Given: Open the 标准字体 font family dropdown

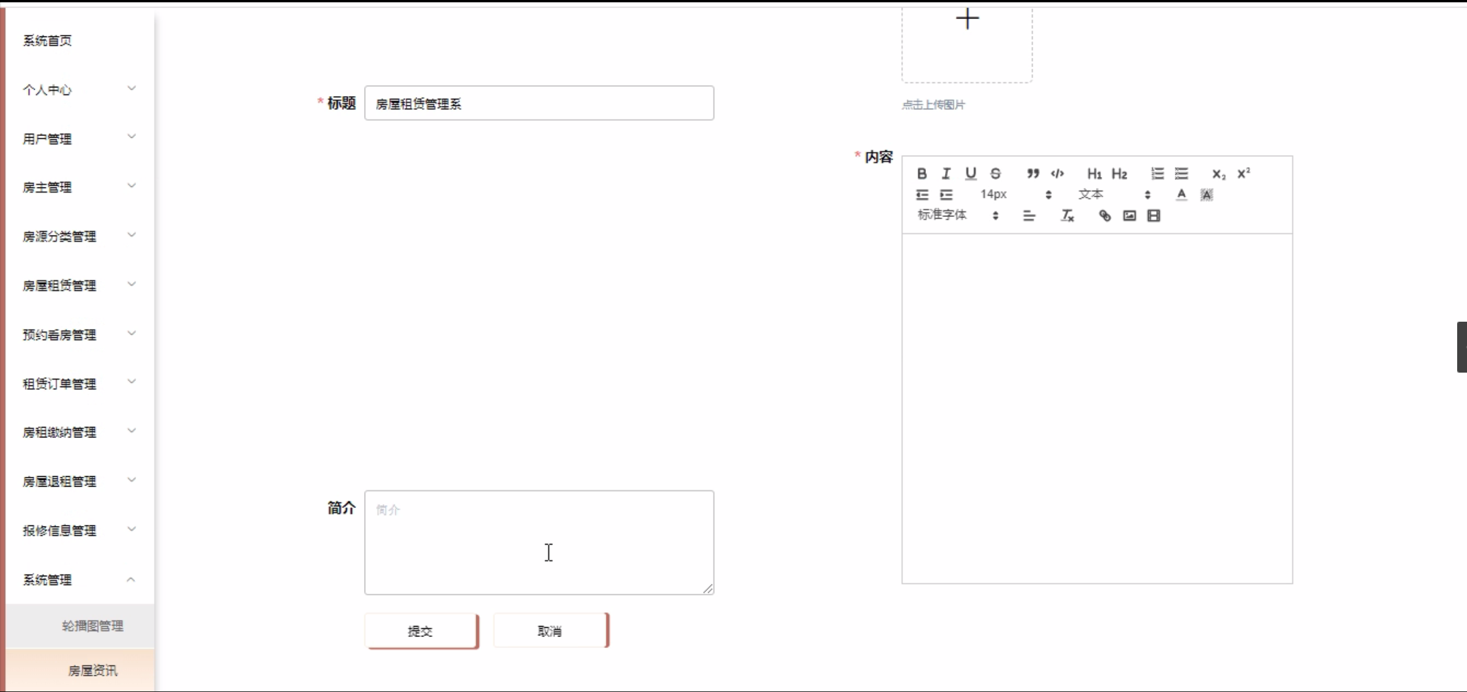Looking at the screenshot, I should tap(958, 215).
